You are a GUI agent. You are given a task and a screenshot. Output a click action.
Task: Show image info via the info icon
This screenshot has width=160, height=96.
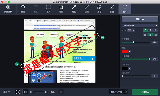(x=125, y=92)
